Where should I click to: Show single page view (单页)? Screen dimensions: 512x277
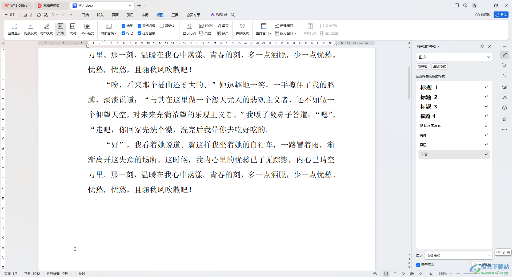223,26
